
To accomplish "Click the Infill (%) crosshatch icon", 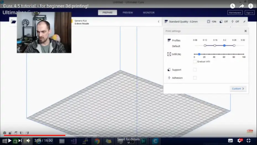I will tap(169, 54).
